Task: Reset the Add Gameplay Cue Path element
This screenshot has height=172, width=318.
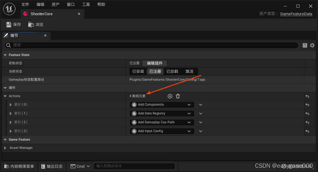Action: [307, 122]
